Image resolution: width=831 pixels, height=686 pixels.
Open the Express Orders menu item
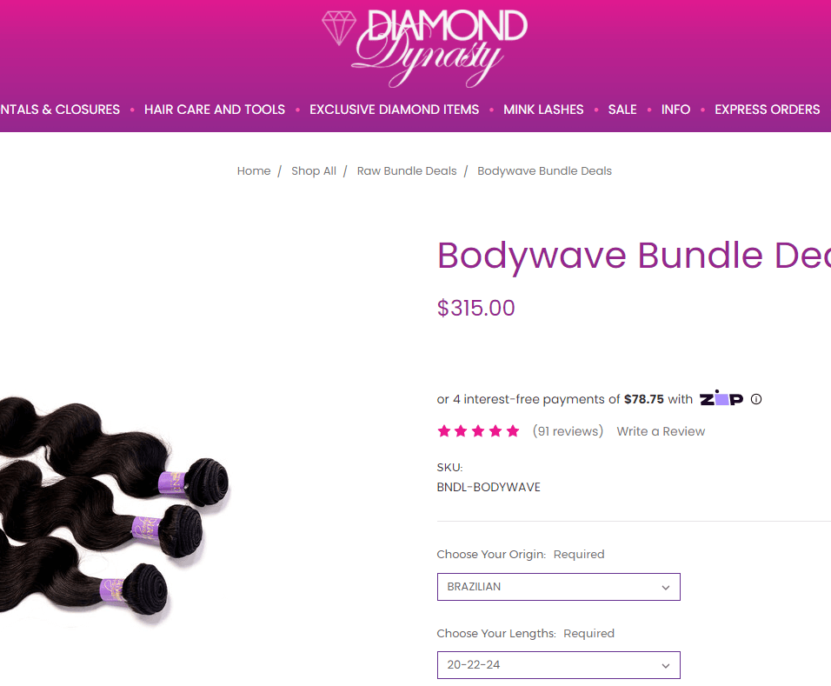tap(767, 110)
